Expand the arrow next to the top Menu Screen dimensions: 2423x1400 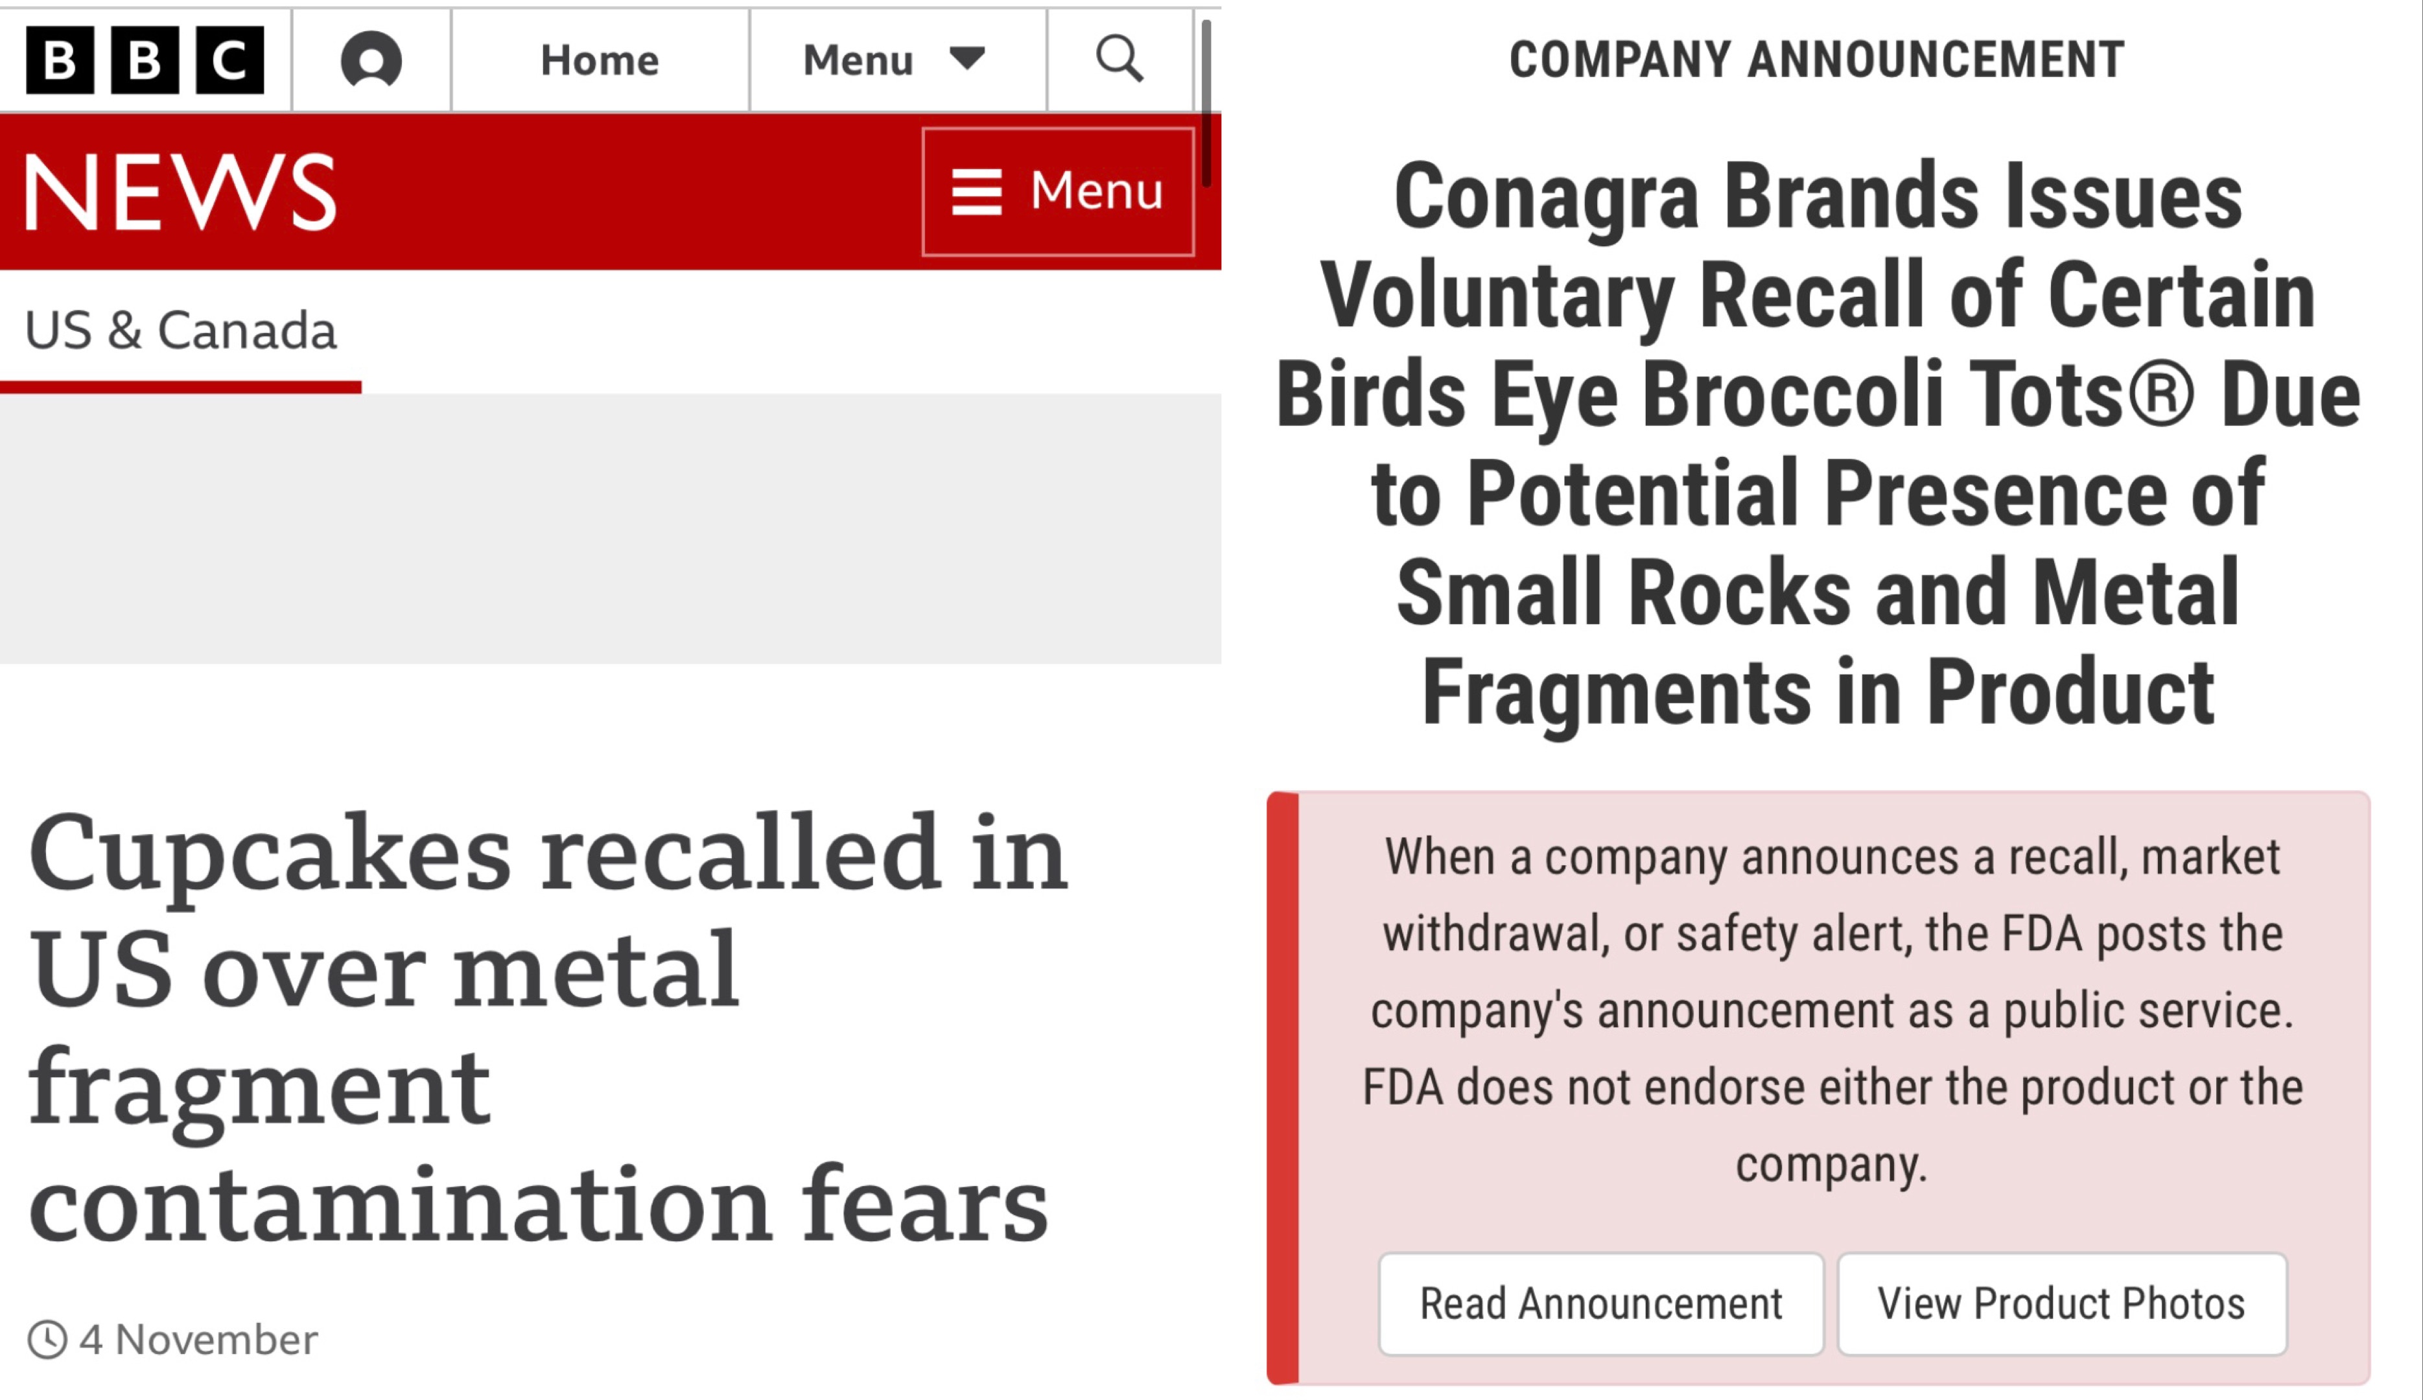pos(966,58)
